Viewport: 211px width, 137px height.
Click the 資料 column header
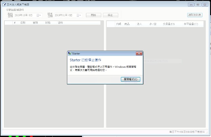click(60, 23)
